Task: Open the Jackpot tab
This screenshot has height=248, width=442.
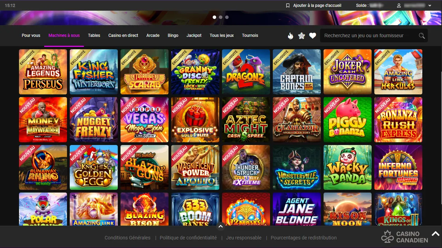Action: 194,35
